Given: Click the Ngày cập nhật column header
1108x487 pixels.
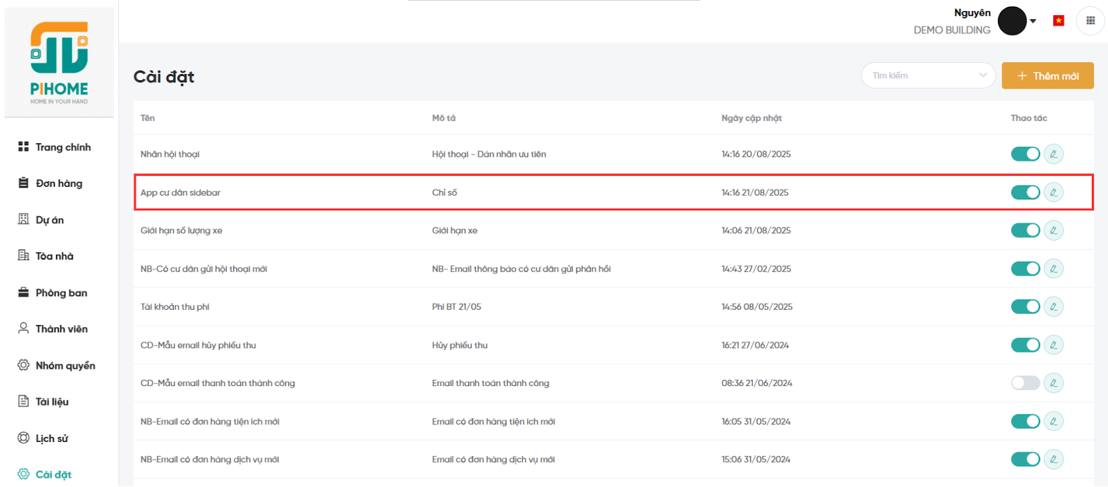Looking at the screenshot, I should click(751, 118).
